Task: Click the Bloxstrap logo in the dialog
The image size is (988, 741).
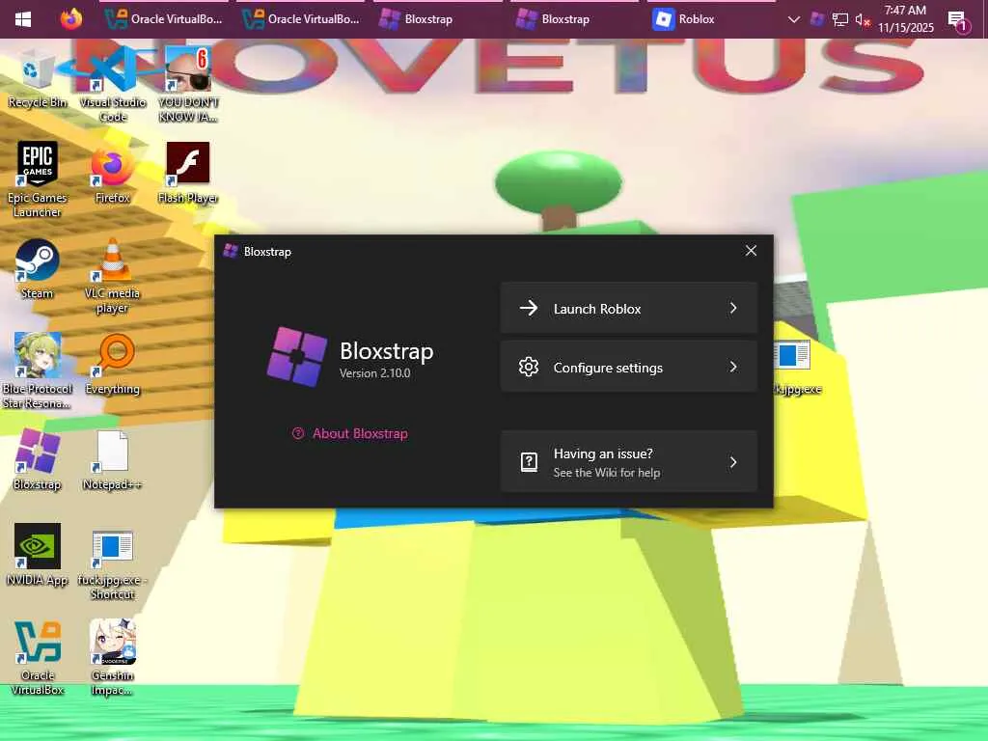Action: click(x=297, y=356)
